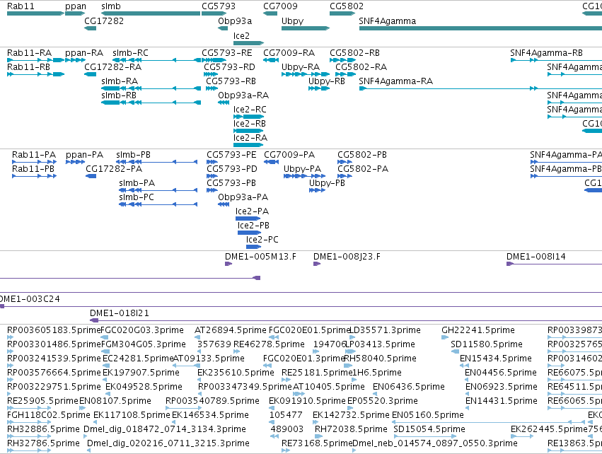Select the CG17282 gene label
Screen dimensions: 602x454
104,21
